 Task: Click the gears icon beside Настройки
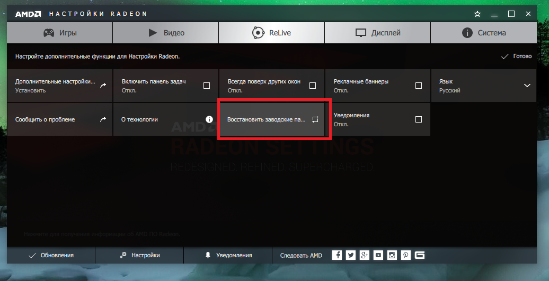(123, 255)
